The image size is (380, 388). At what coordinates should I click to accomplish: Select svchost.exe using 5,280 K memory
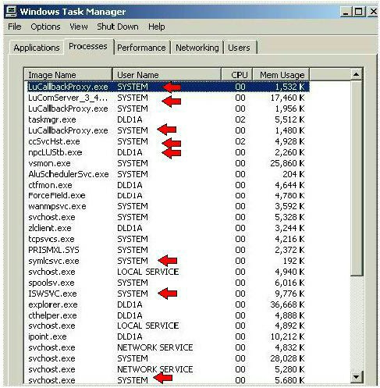(x=166, y=369)
